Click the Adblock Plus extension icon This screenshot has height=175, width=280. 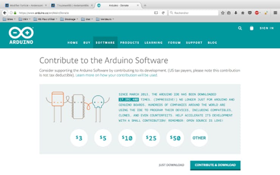(257, 13)
